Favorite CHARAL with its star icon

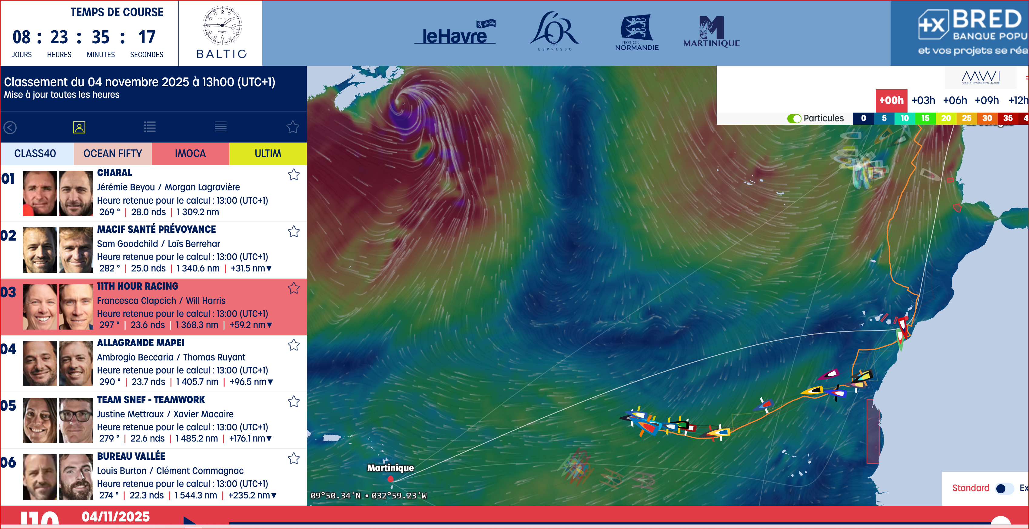[x=294, y=175]
